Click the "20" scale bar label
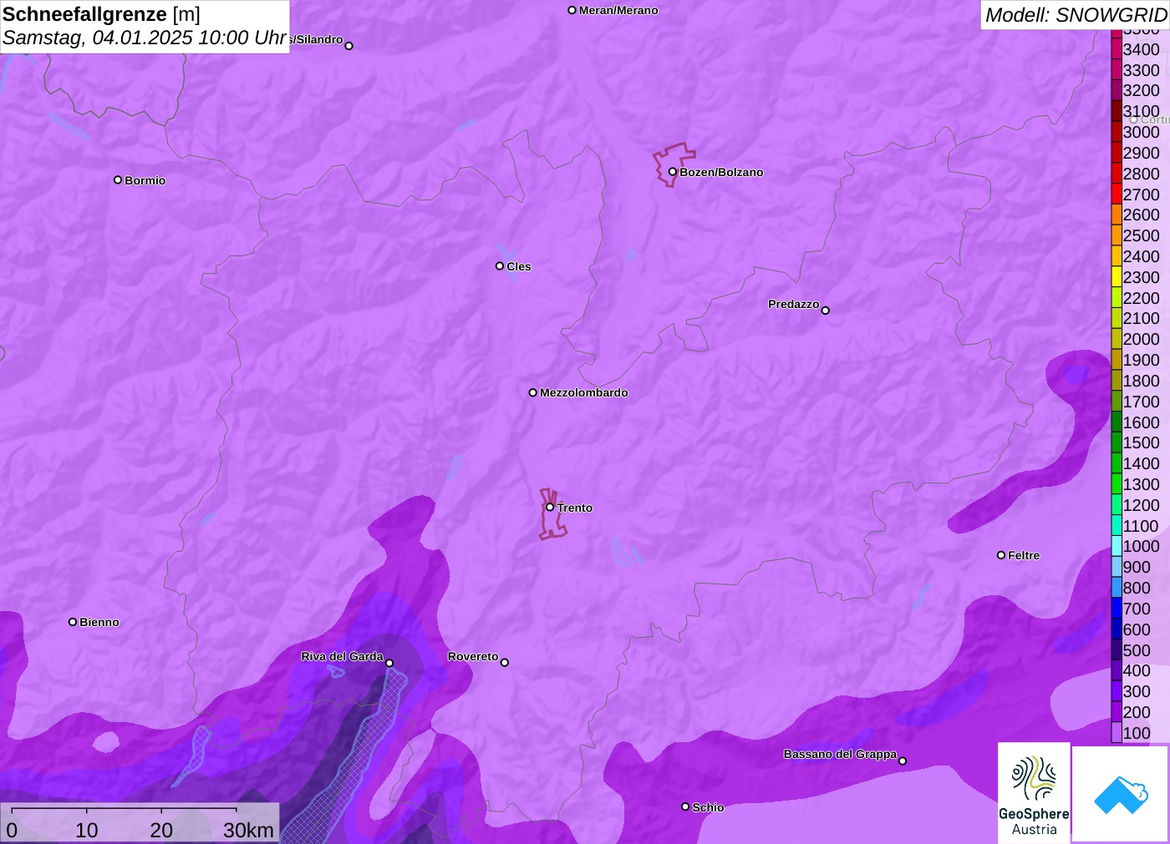Viewport: 1170px width, 844px height. (161, 830)
